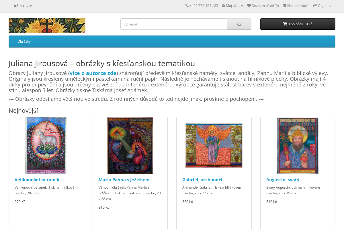
Task: Click the store logo banner image
Action: tap(47, 25)
